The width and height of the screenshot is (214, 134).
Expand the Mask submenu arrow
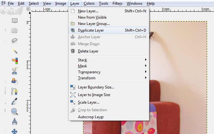pyautogui.click(x=146, y=65)
